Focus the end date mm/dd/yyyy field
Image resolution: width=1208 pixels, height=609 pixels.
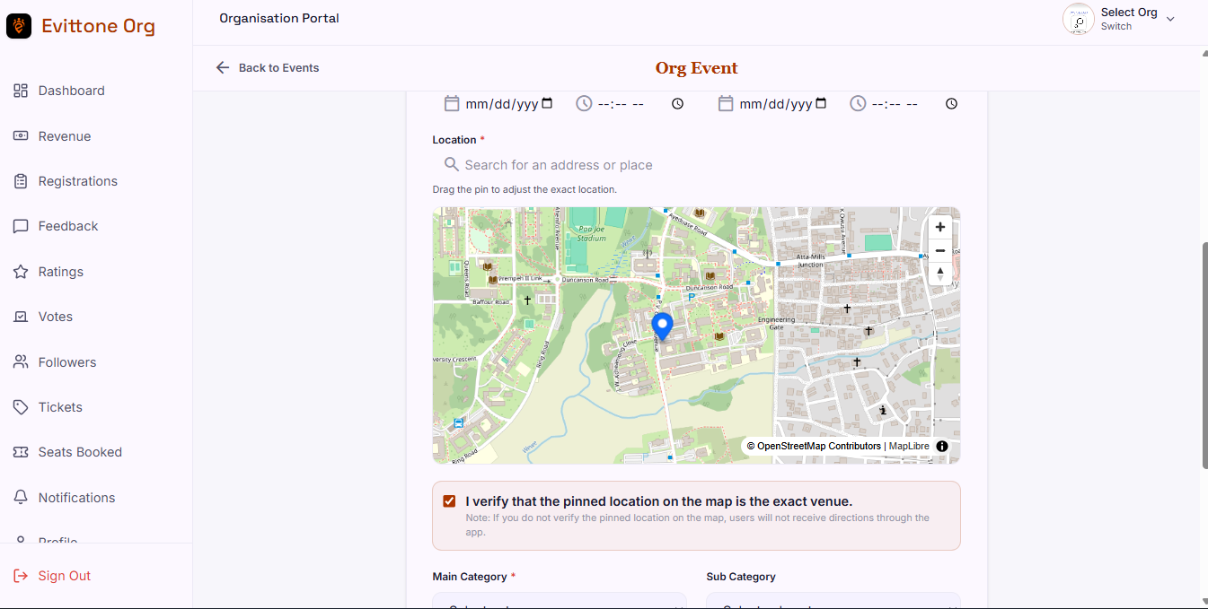(776, 104)
